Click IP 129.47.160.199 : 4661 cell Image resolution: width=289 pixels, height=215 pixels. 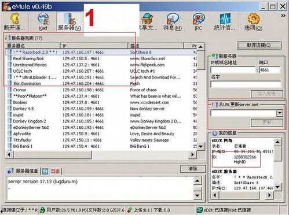click(83, 109)
